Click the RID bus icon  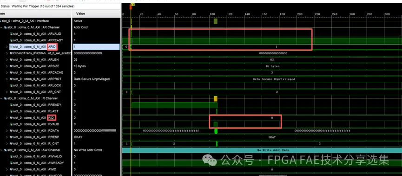[x=11, y=117]
